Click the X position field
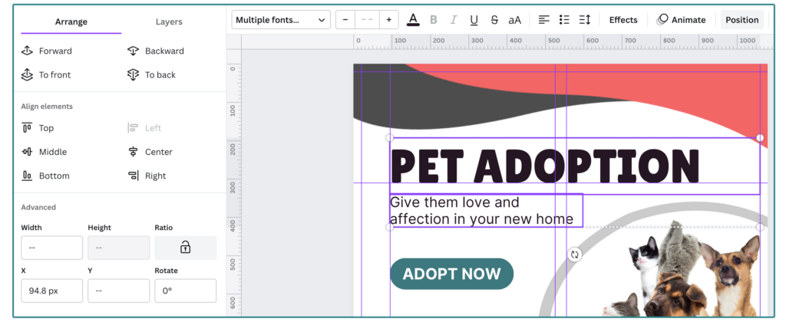 coord(51,291)
